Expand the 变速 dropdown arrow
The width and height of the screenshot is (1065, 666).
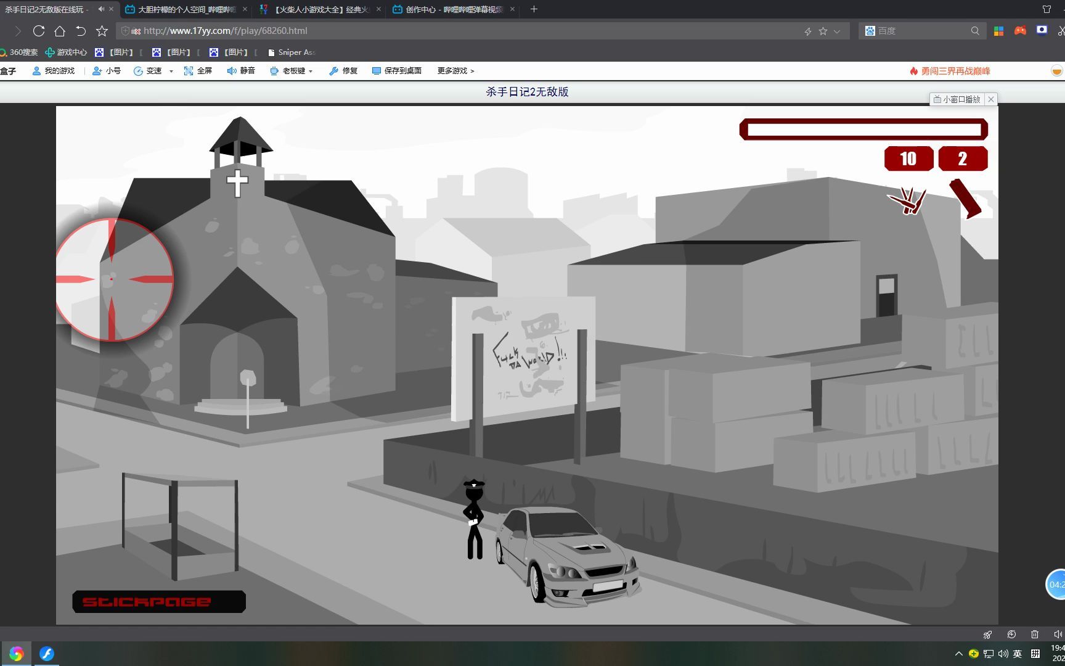tap(171, 72)
